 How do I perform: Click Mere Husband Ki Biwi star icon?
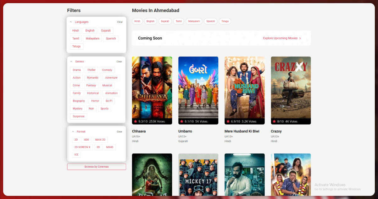pyautogui.click(x=228, y=121)
